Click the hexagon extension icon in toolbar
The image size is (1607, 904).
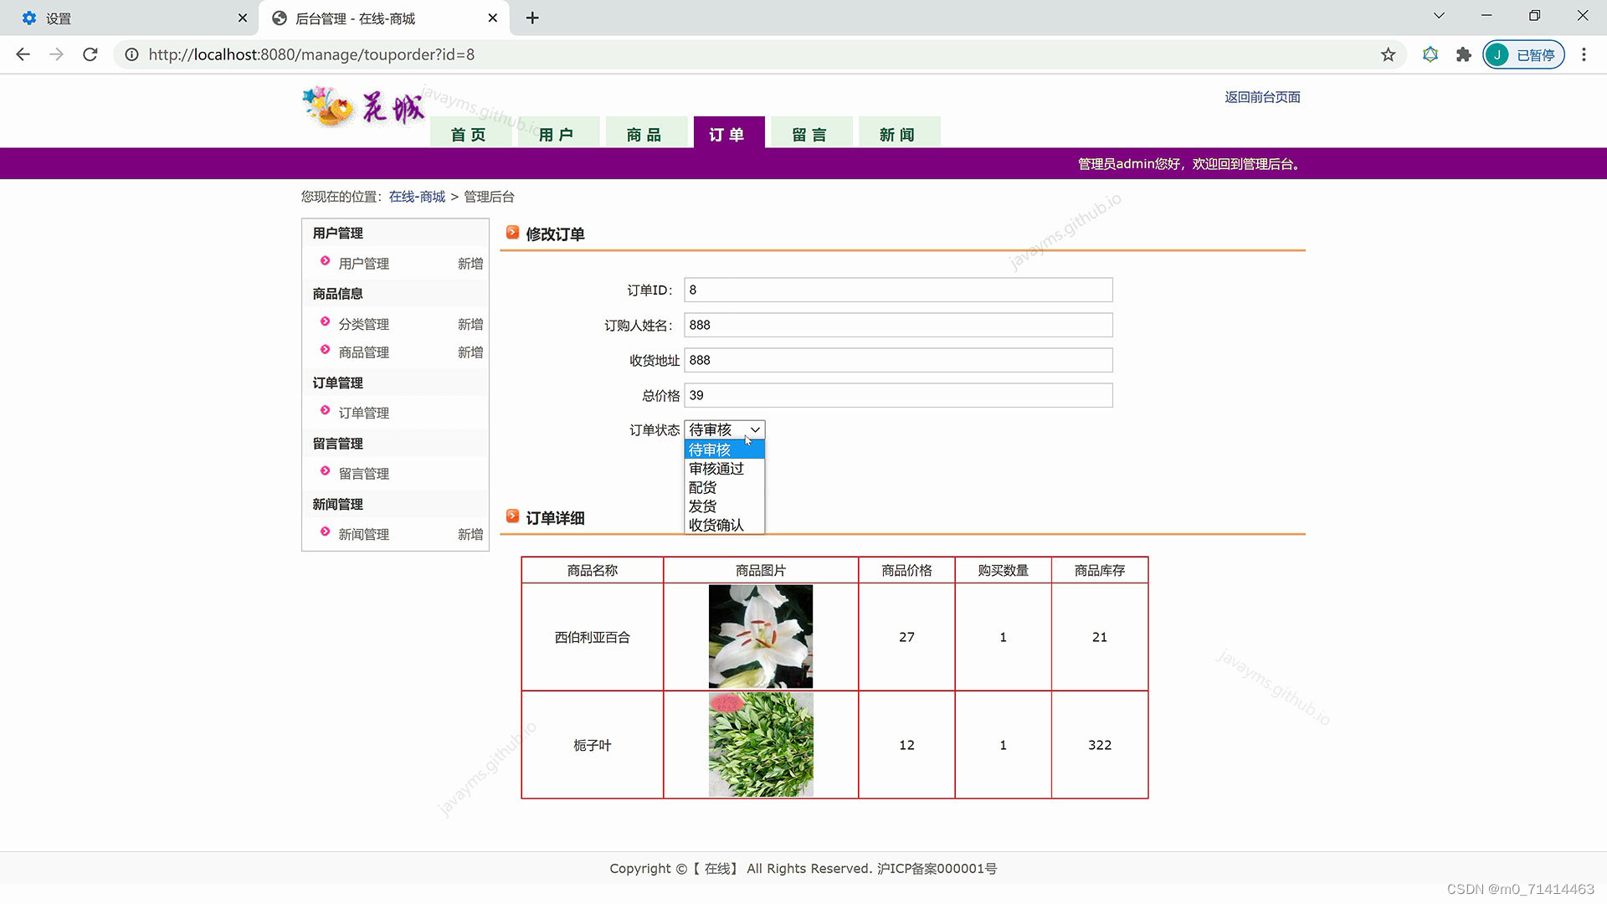click(1430, 54)
